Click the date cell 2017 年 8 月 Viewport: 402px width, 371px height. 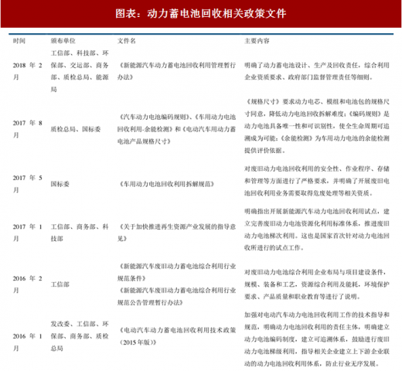(28, 129)
